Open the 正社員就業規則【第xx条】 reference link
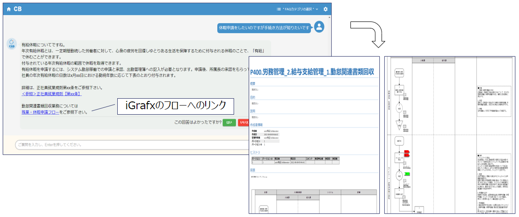 (x=51, y=94)
